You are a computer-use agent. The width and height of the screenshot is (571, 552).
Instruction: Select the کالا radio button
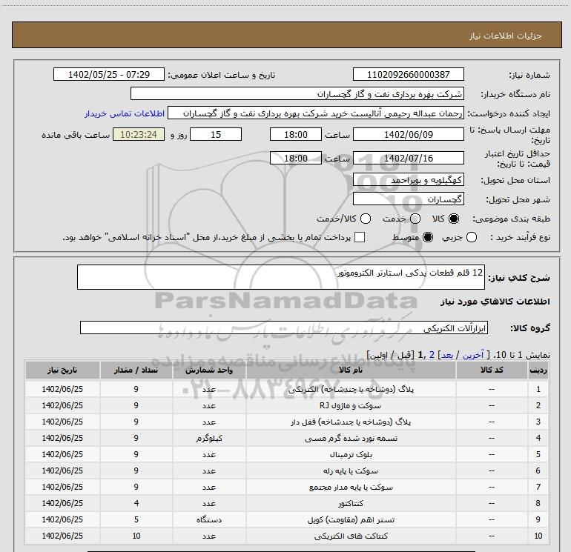click(x=454, y=219)
